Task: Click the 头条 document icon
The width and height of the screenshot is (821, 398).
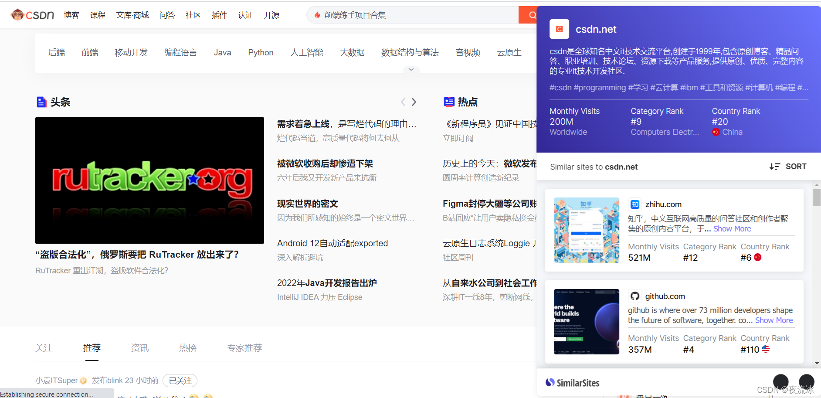Action: click(41, 102)
